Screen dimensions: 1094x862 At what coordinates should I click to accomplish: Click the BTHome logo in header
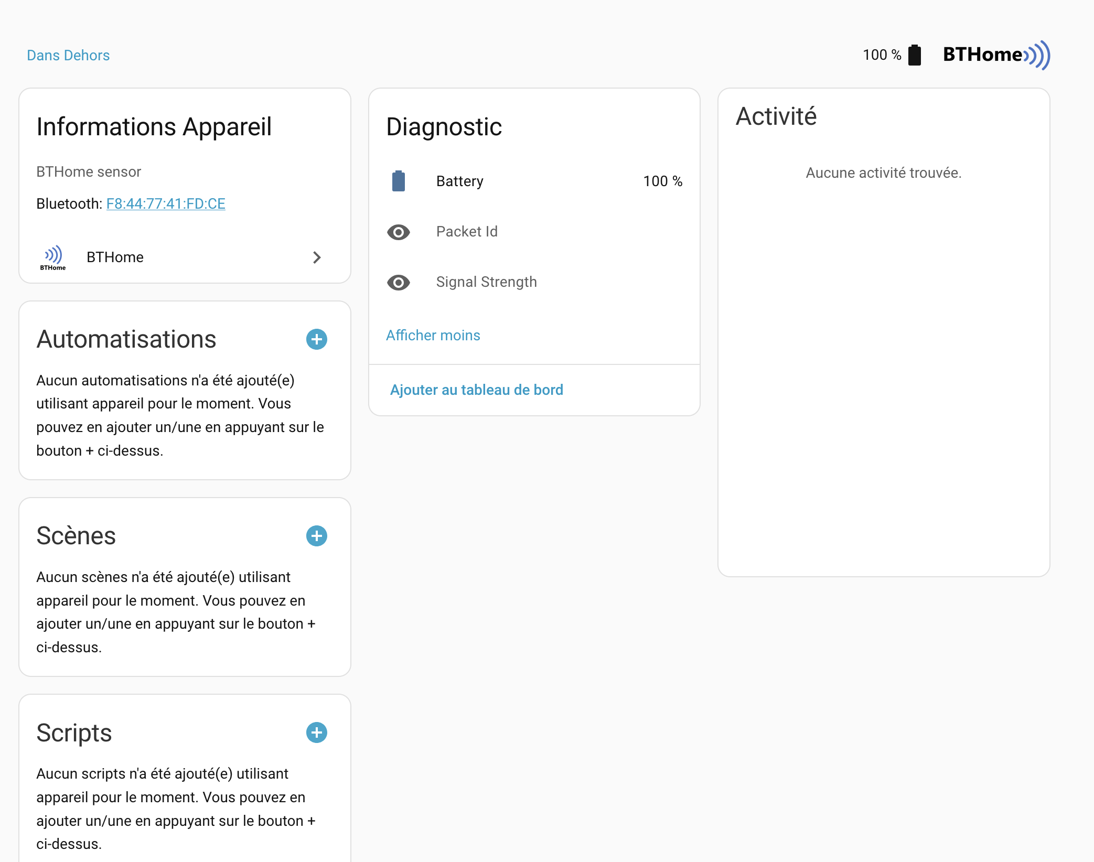pos(996,55)
